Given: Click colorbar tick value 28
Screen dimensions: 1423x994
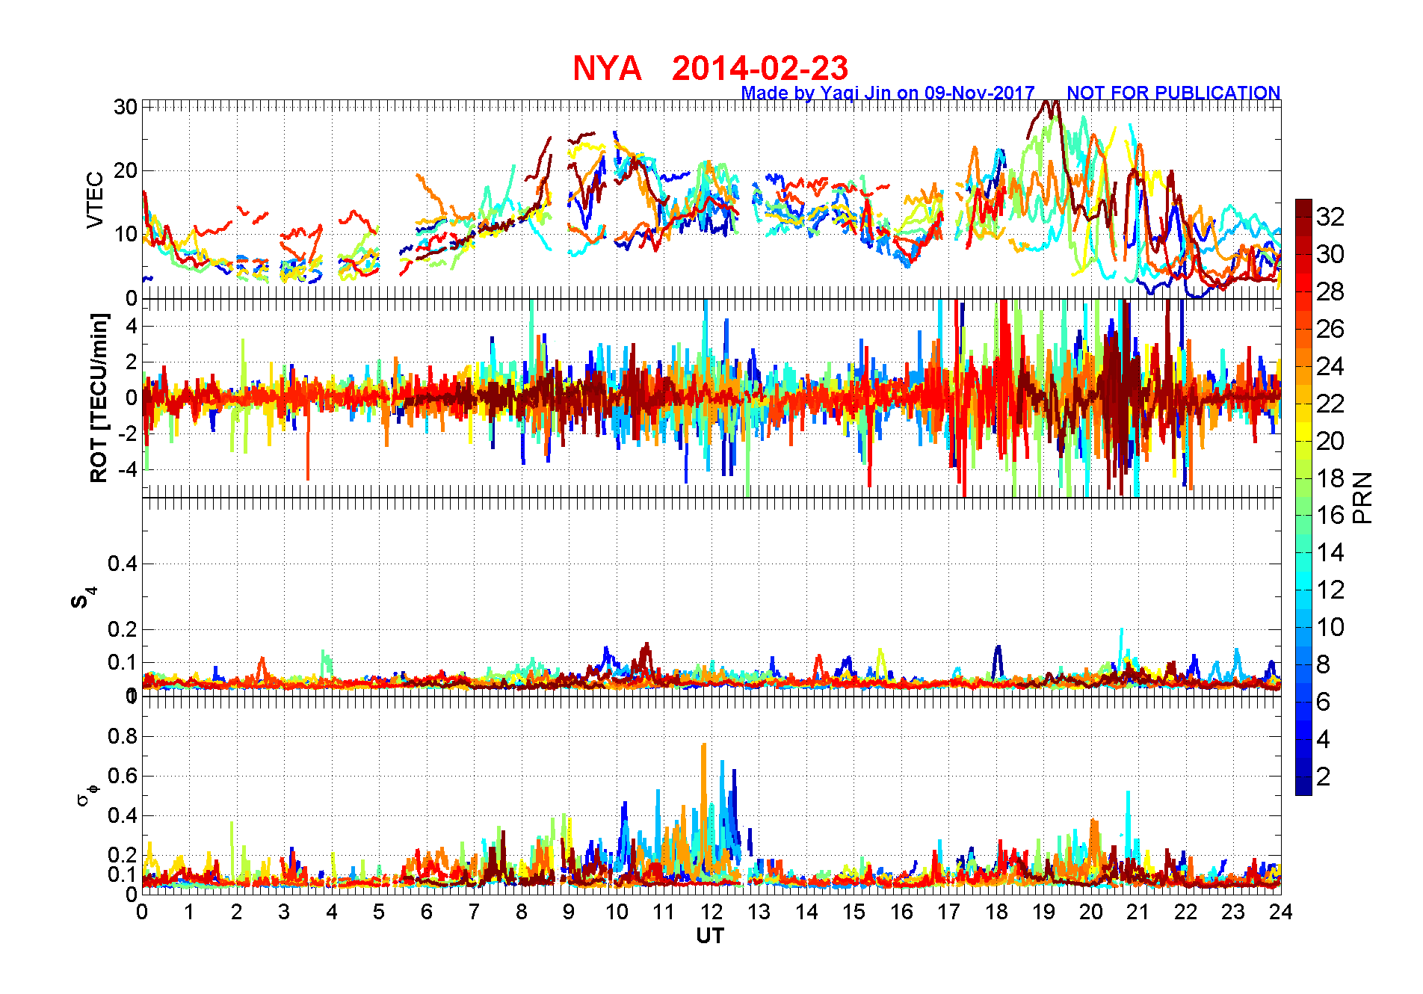Looking at the screenshot, I should pyautogui.click(x=1330, y=291).
